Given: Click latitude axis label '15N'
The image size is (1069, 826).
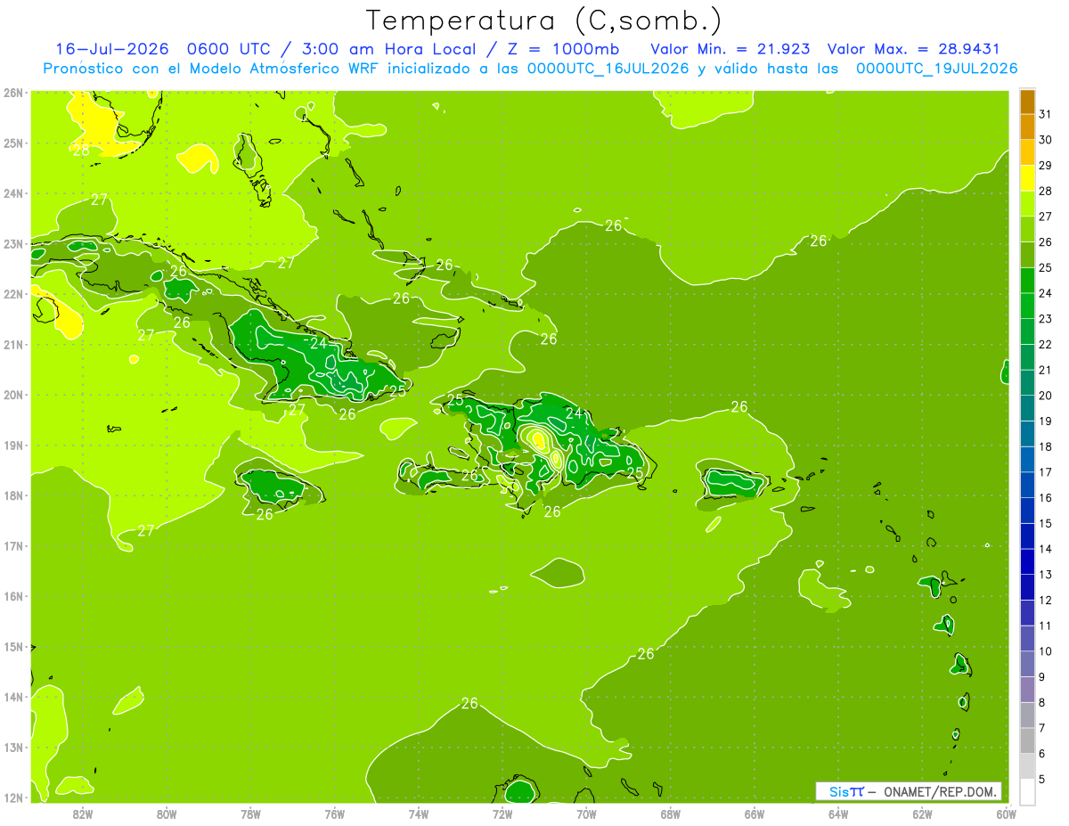Looking at the screenshot, I should (12, 646).
